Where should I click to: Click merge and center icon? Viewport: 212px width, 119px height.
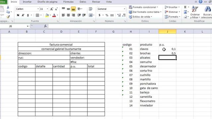point(90,15)
